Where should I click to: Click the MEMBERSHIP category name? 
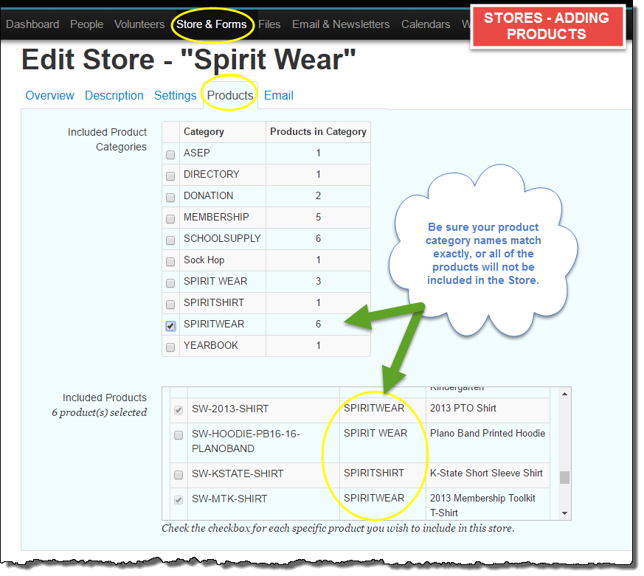pos(216,217)
